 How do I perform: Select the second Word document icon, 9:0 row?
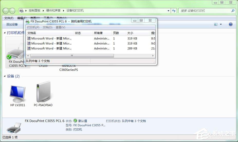pyautogui.click(x=29, y=43)
